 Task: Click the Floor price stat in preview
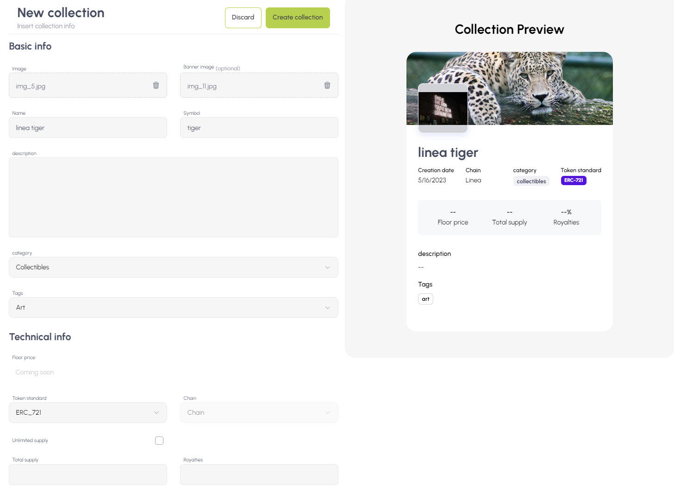pos(453,218)
